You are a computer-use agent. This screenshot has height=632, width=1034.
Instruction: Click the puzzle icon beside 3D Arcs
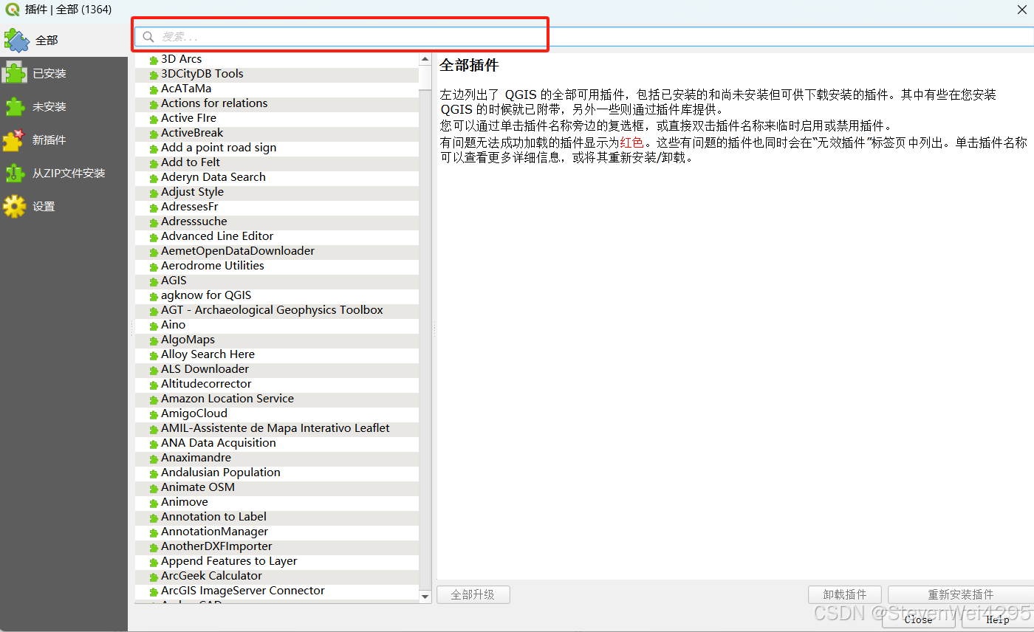[x=154, y=61]
